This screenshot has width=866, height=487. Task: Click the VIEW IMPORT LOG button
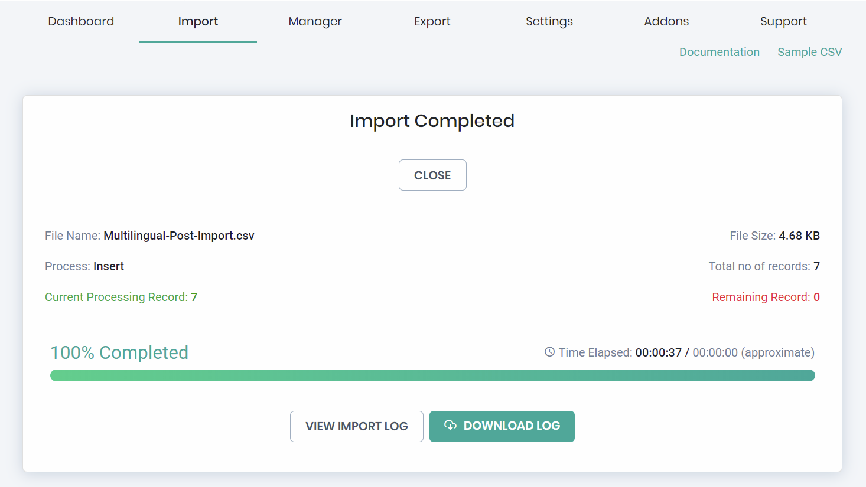coord(356,426)
